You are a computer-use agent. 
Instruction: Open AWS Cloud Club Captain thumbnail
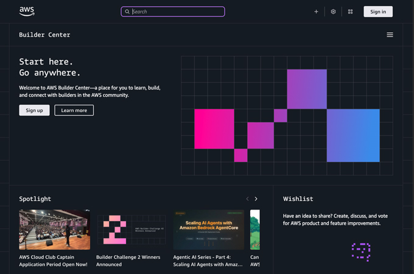[x=54, y=230]
